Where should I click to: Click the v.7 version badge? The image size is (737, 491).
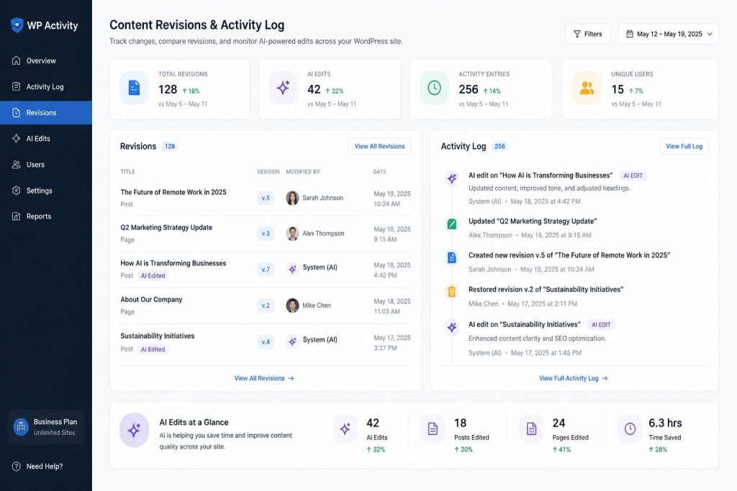(x=266, y=270)
